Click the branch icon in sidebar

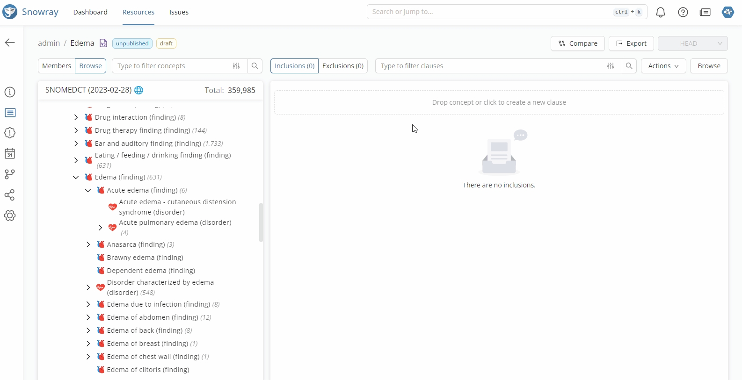coord(10,174)
